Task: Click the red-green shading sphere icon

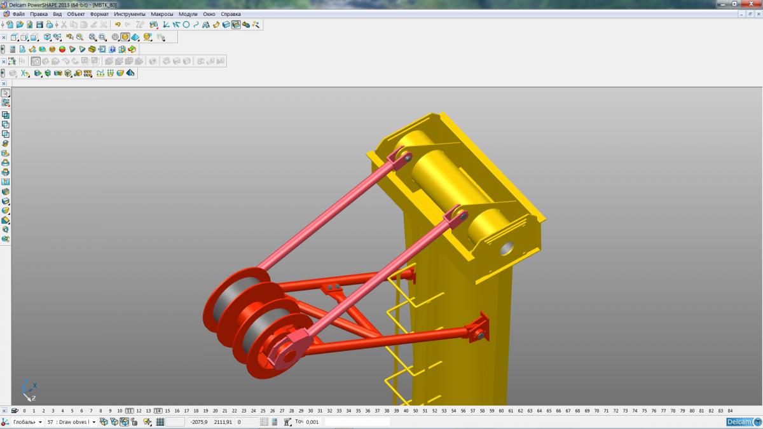Action: [x=62, y=49]
